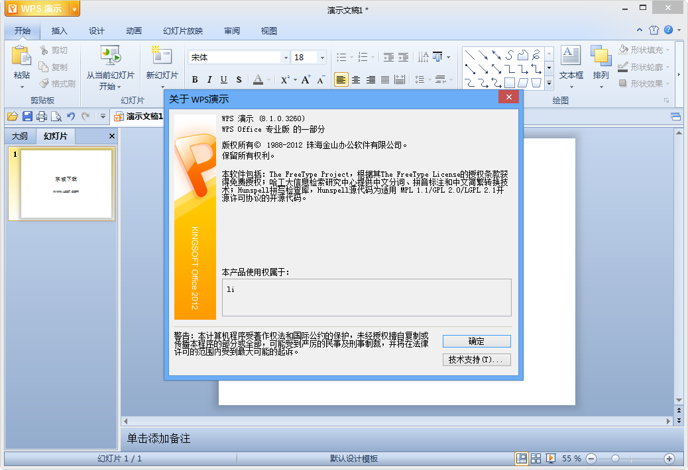This screenshot has width=688, height=470.
Task: Toggle underline formatting
Action: click(x=223, y=79)
